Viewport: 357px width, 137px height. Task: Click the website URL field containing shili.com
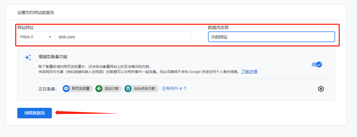click(x=124, y=37)
